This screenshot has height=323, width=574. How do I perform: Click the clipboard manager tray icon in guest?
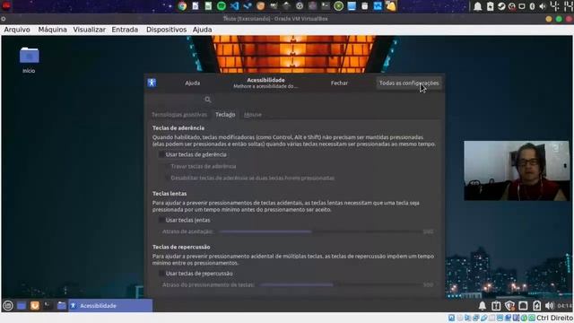click(x=496, y=305)
